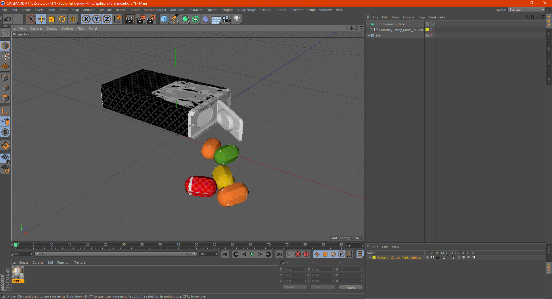The height and width of the screenshot is (299, 552).
Task: Add a Camera object
Action: coord(227,19)
